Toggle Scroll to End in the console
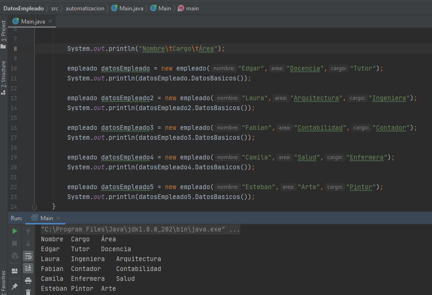Screen dimensions: 432x295 click(28, 268)
